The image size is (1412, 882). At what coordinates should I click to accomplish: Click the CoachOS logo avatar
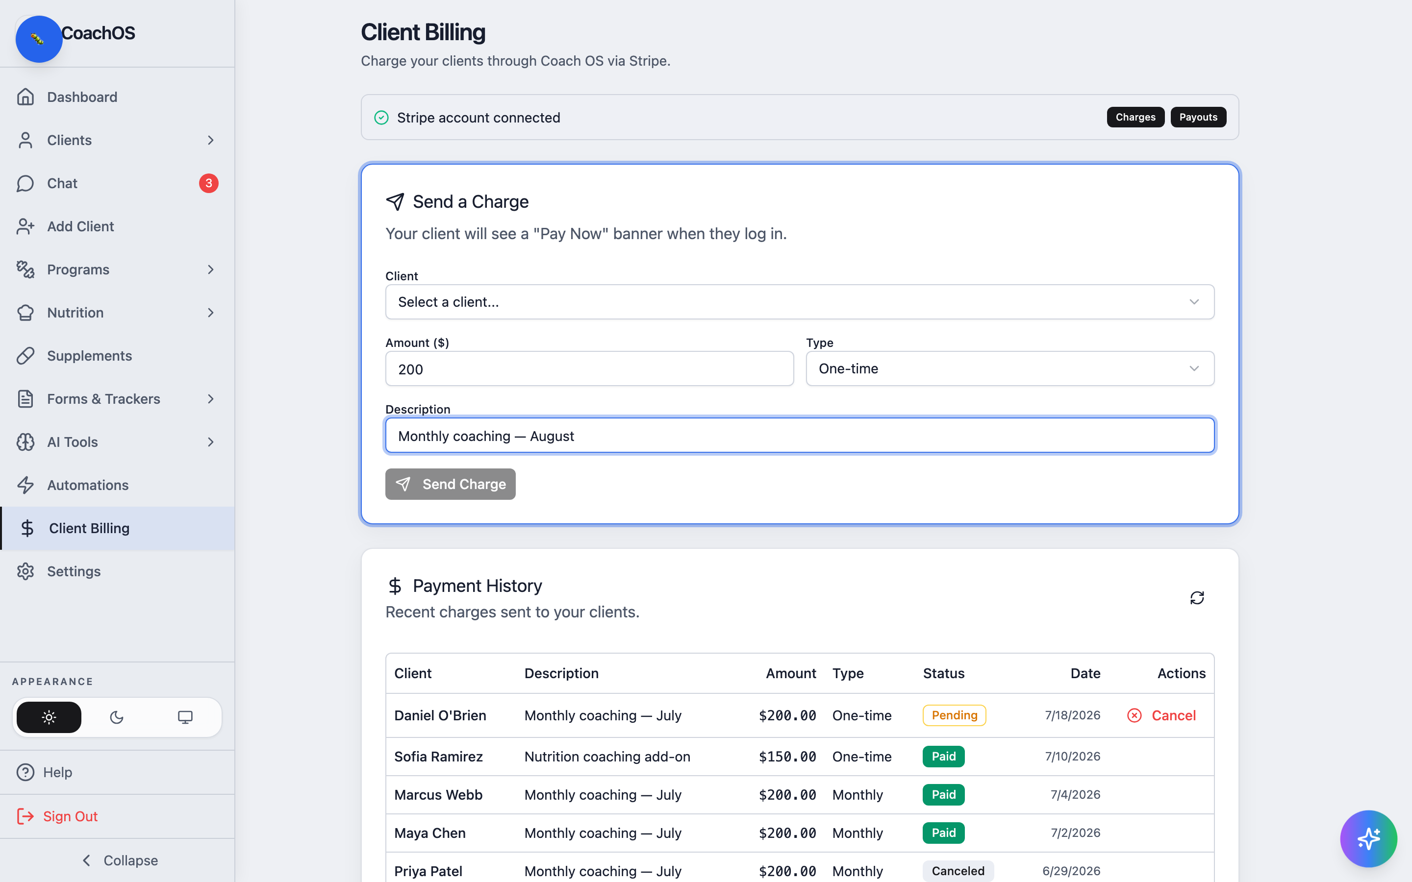click(39, 39)
